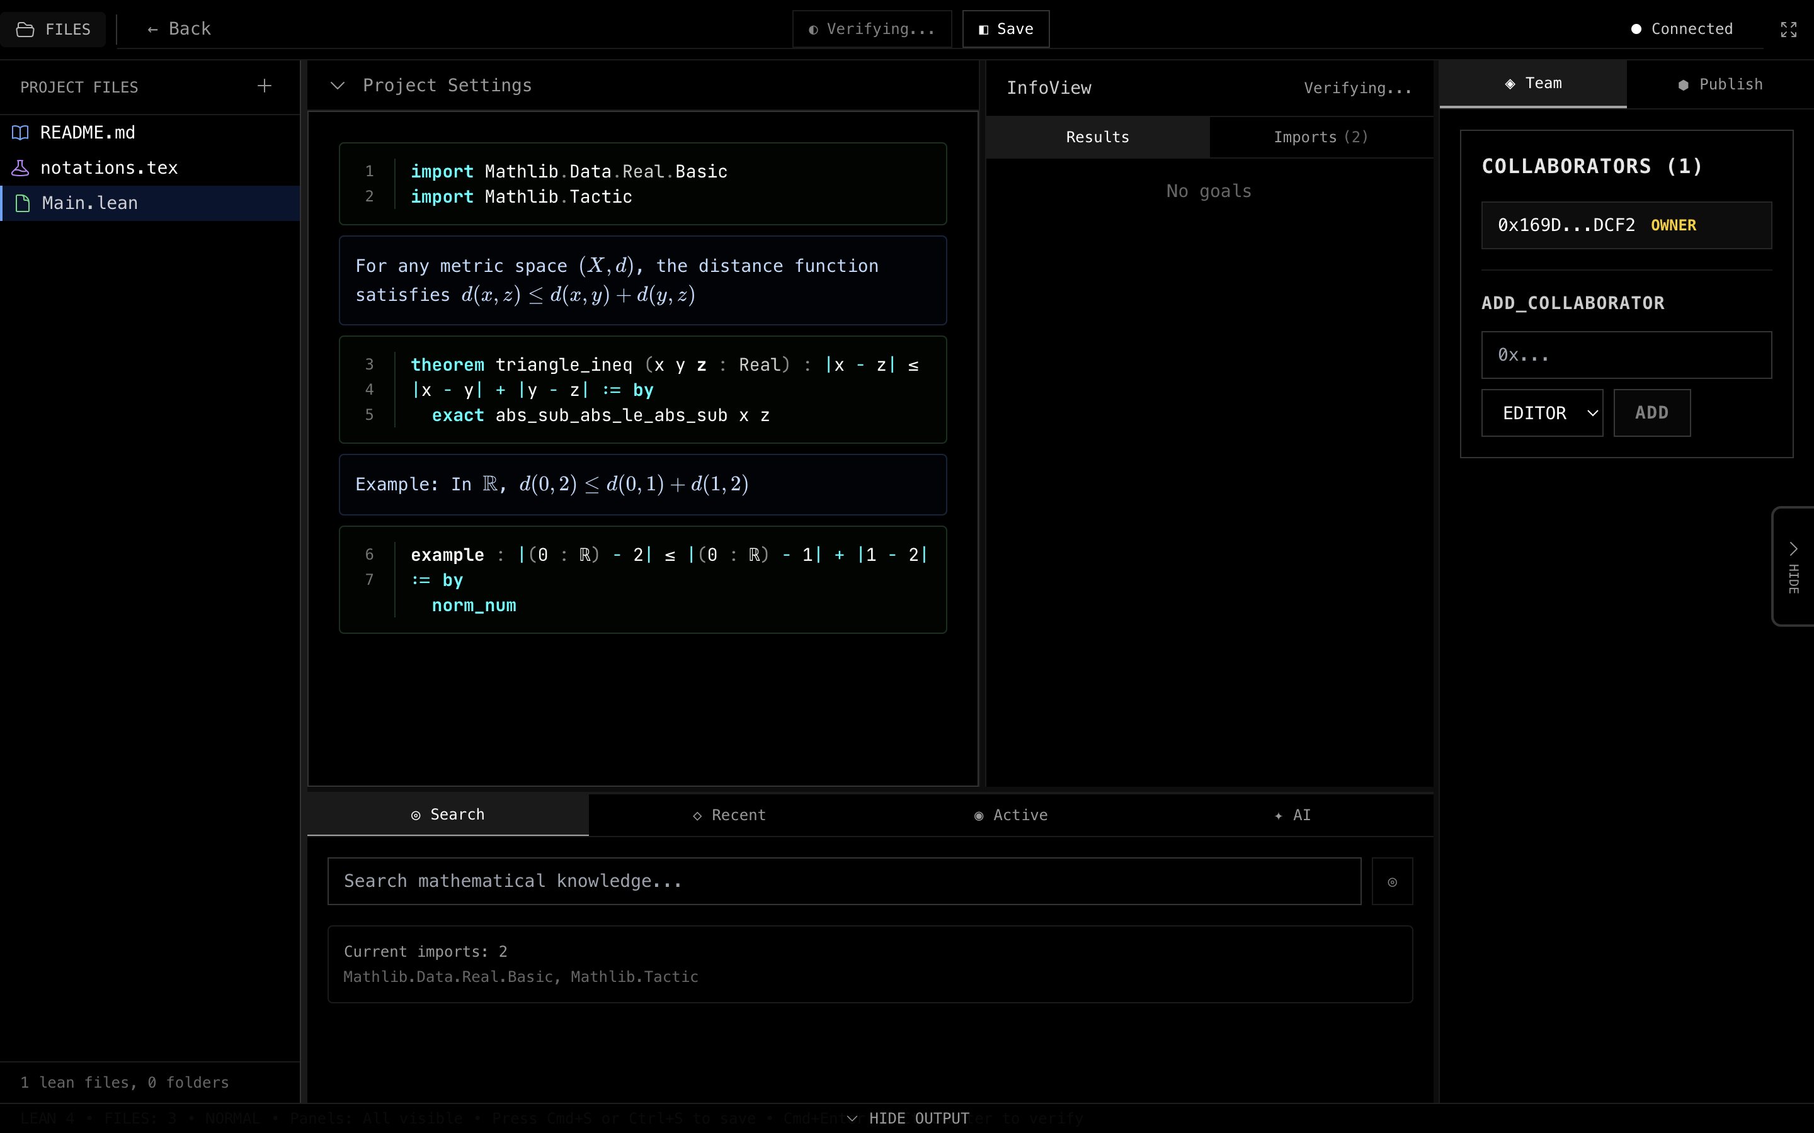Open the EDITOR role dropdown
1814x1133 pixels.
[1541, 413]
